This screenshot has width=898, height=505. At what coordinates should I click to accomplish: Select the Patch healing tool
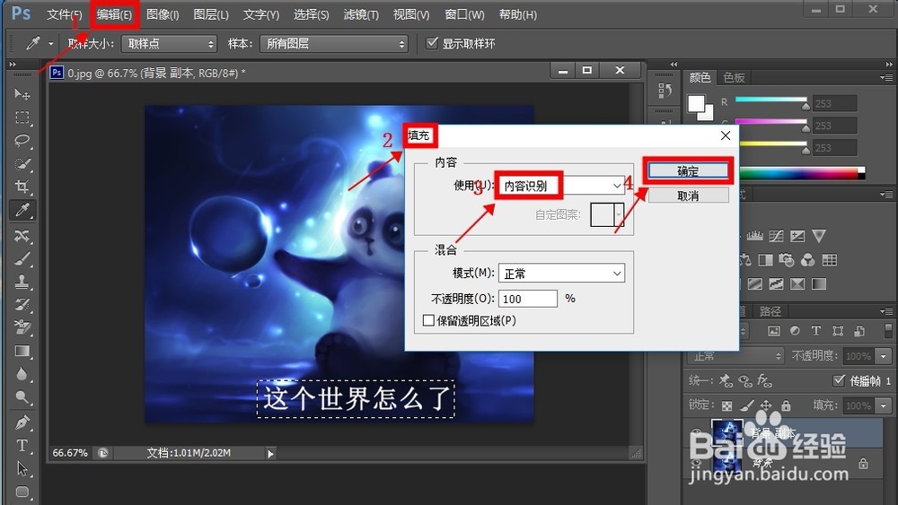click(x=22, y=236)
